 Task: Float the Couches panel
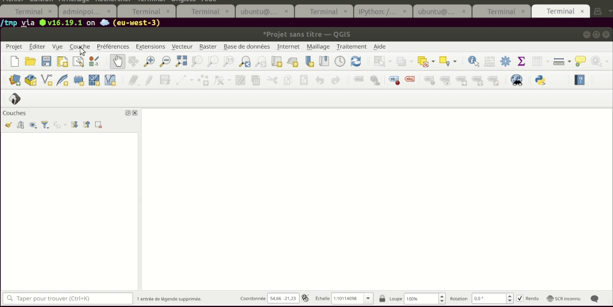(x=128, y=113)
